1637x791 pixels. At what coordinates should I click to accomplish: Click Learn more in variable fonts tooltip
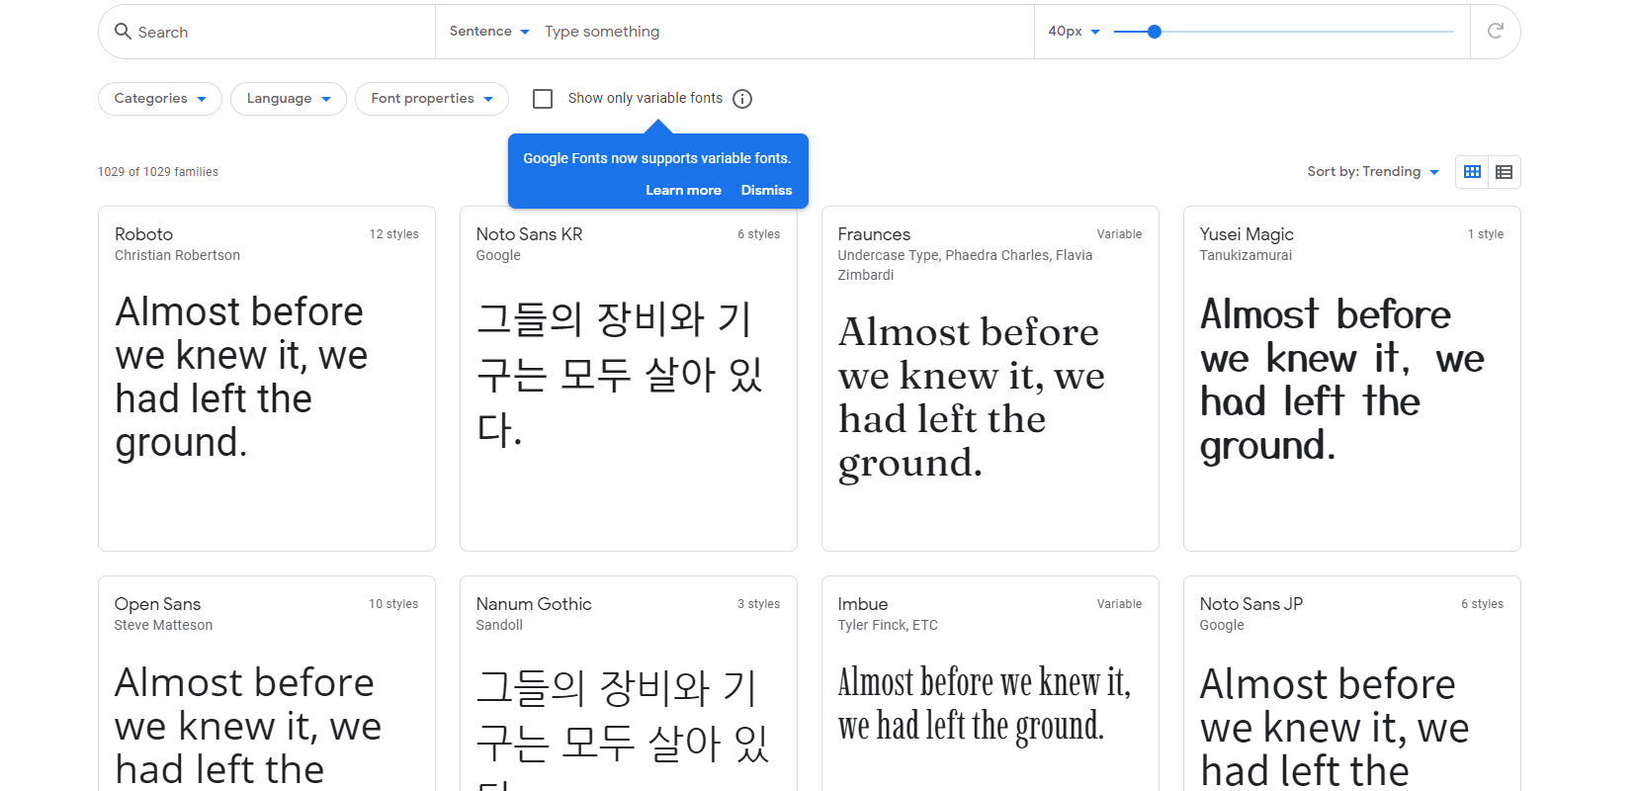pos(683,191)
